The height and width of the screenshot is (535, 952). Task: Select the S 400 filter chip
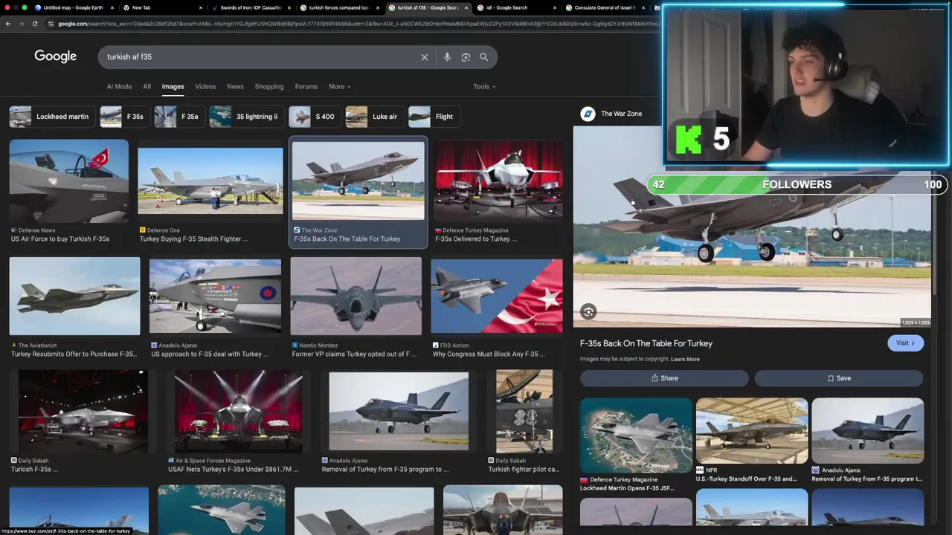pos(313,117)
